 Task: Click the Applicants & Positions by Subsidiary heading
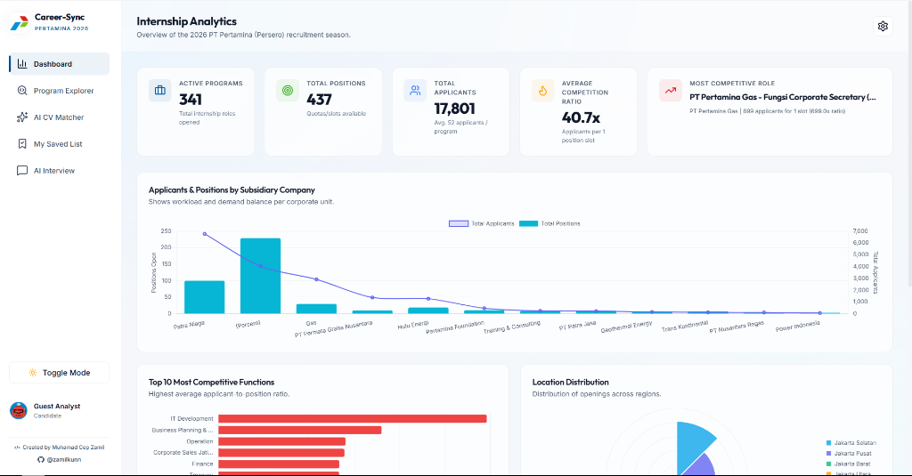(232, 190)
